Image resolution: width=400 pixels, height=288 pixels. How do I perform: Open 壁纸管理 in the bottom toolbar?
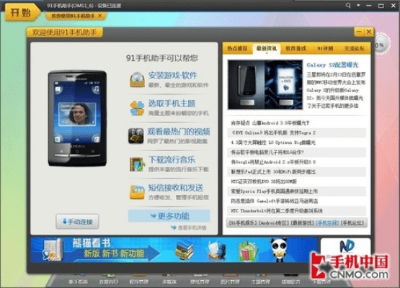pyautogui.click(x=200, y=282)
